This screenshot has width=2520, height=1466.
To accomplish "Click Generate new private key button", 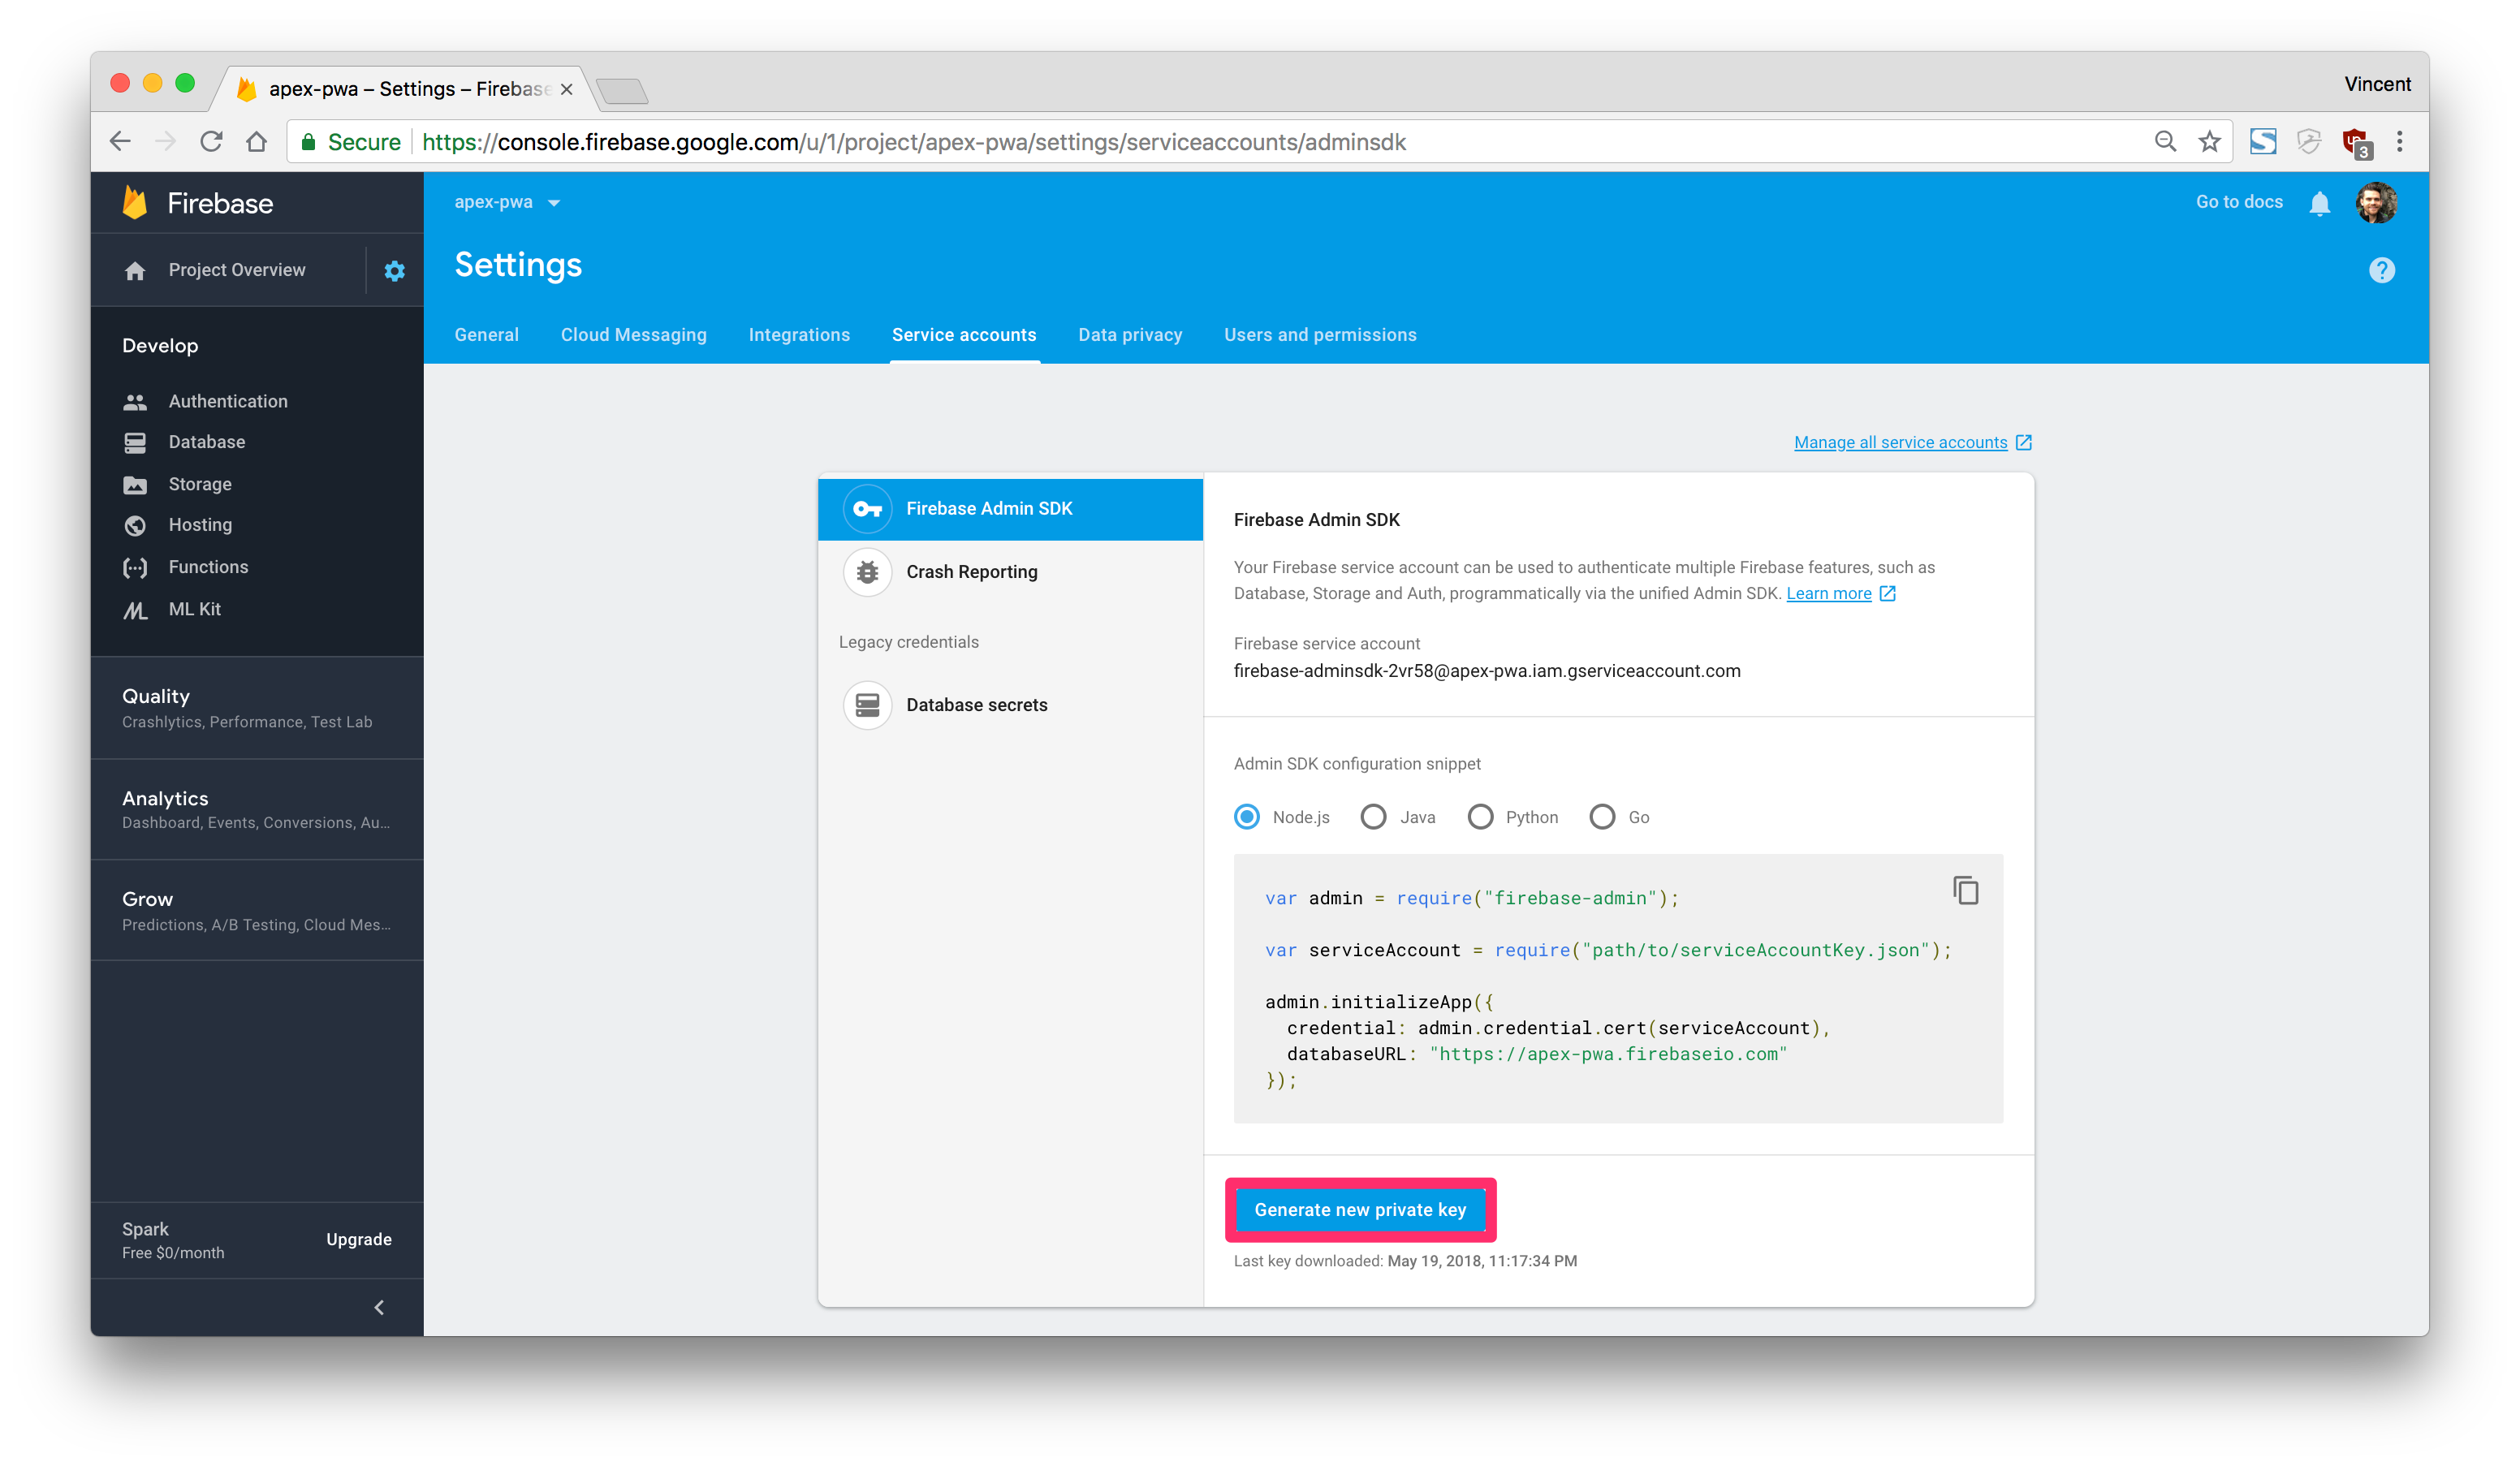I will click(1359, 1209).
